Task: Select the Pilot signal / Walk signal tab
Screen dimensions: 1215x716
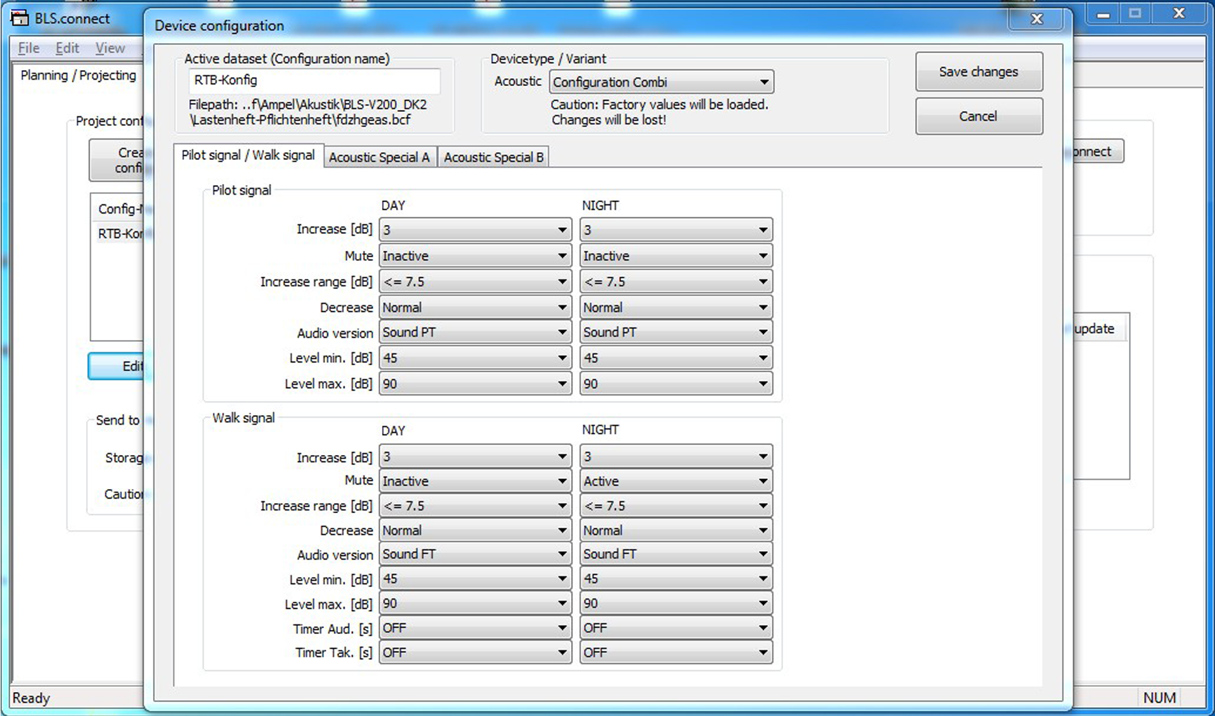Action: 248,155
